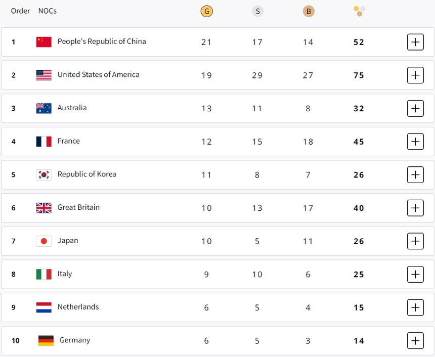Click the bronze medal column icon
435x357 pixels.
[x=309, y=11]
